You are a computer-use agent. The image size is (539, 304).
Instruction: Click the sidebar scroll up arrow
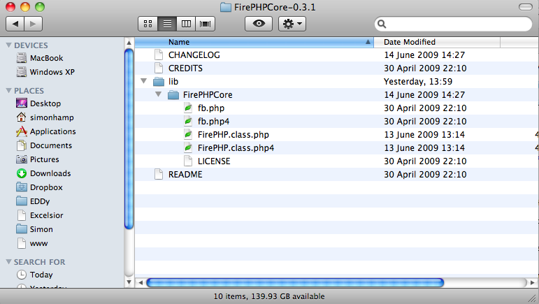point(129,43)
